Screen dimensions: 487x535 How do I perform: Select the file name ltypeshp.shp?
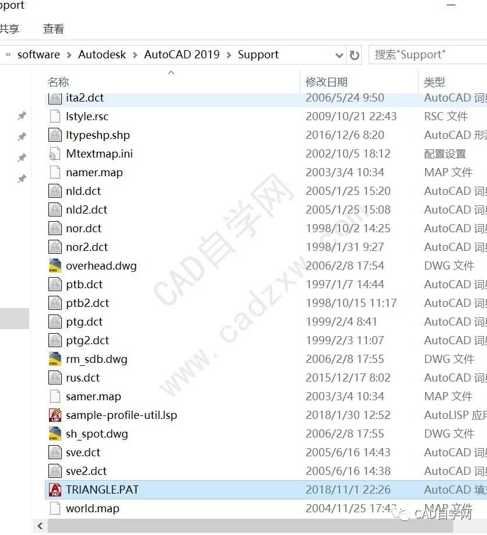point(98,135)
